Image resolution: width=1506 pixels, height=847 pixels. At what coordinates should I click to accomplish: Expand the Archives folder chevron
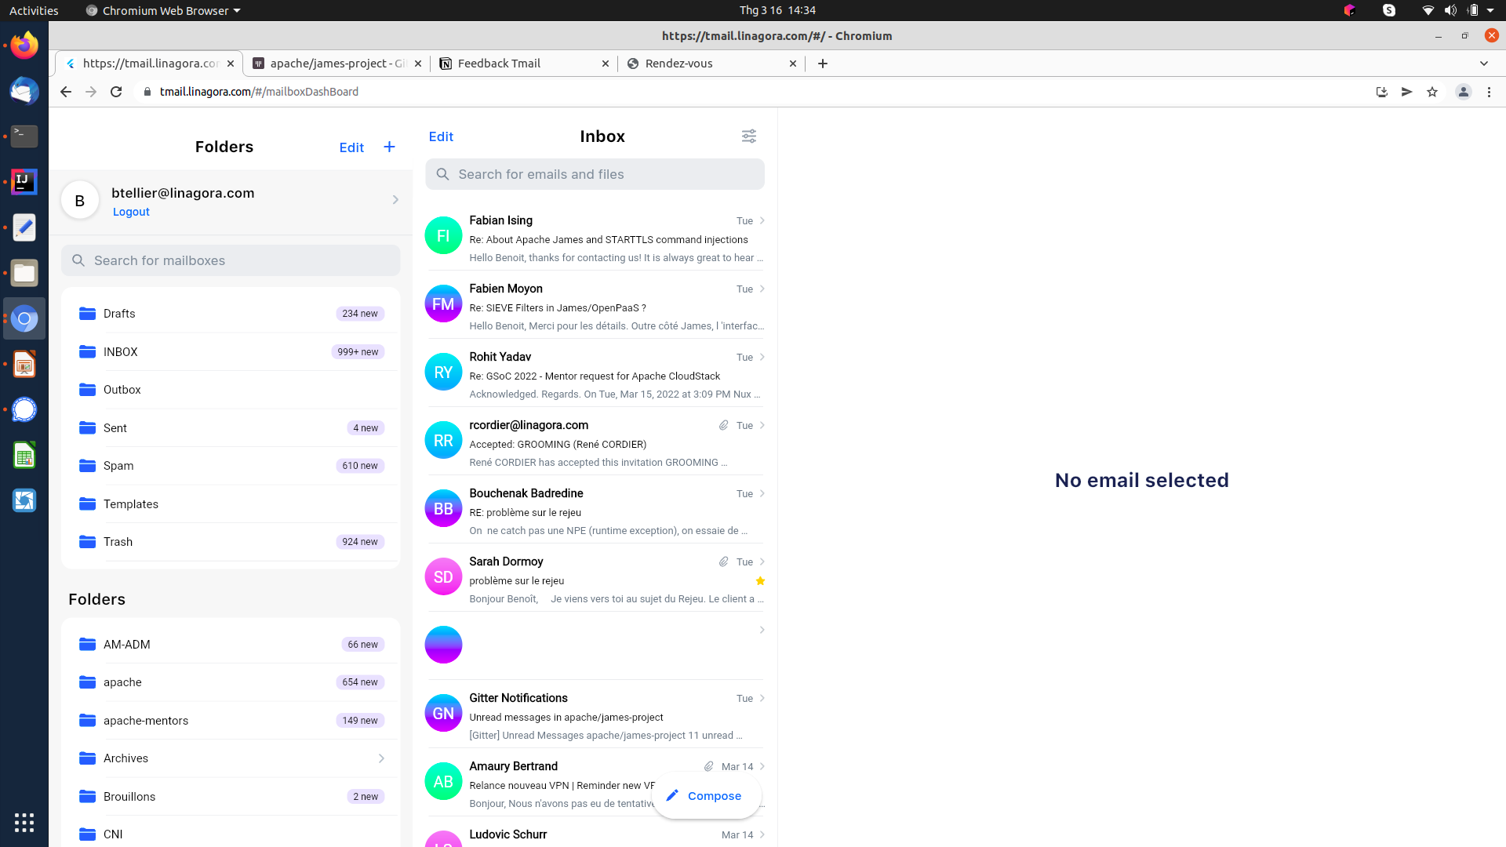[381, 758]
